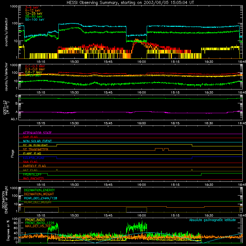Select the 0.1-0.3 MeV legend label
The image size is (246, 246).
[x=35, y=66]
